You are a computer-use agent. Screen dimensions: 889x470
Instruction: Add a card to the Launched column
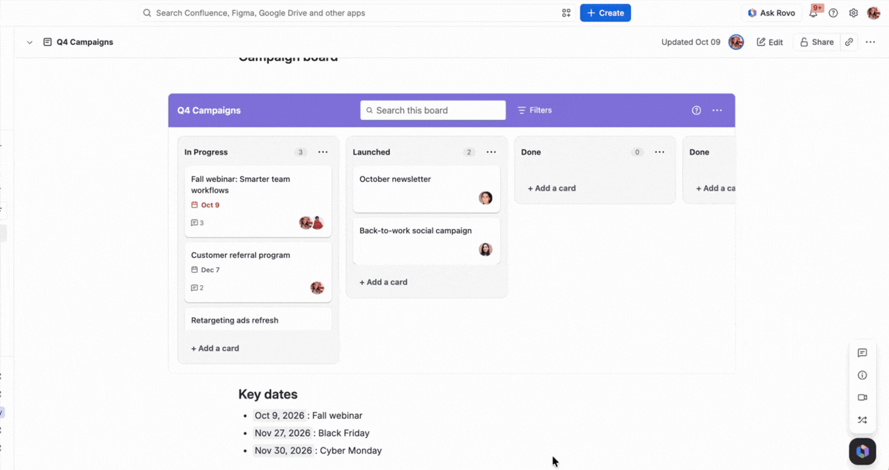[x=384, y=282]
